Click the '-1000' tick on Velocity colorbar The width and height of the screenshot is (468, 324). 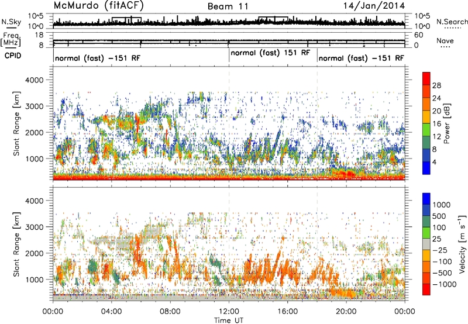click(x=444, y=284)
